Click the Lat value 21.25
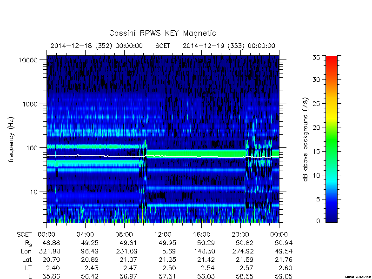372x279 pixels. coord(167,259)
